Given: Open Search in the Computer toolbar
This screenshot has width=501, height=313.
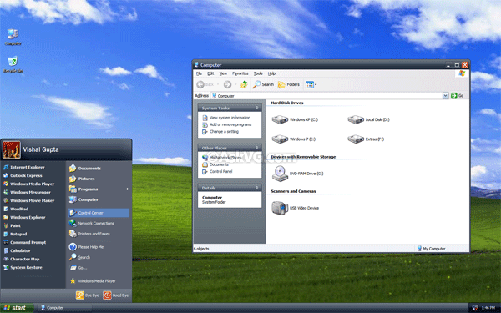Looking at the screenshot, I should 263,84.
